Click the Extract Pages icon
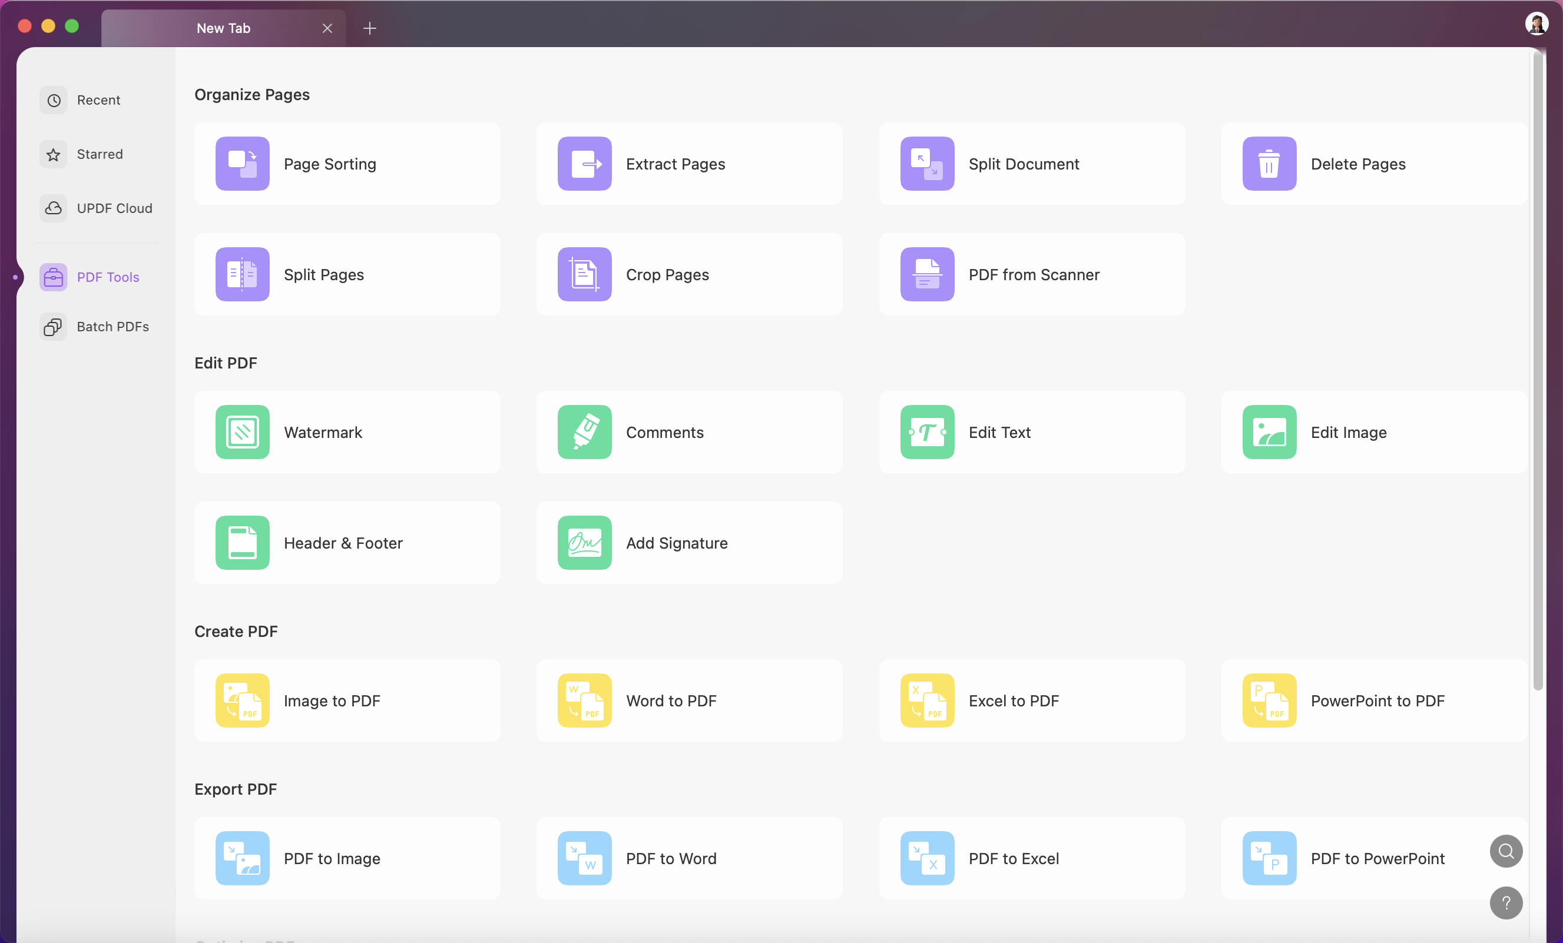1563x943 pixels. (x=584, y=164)
